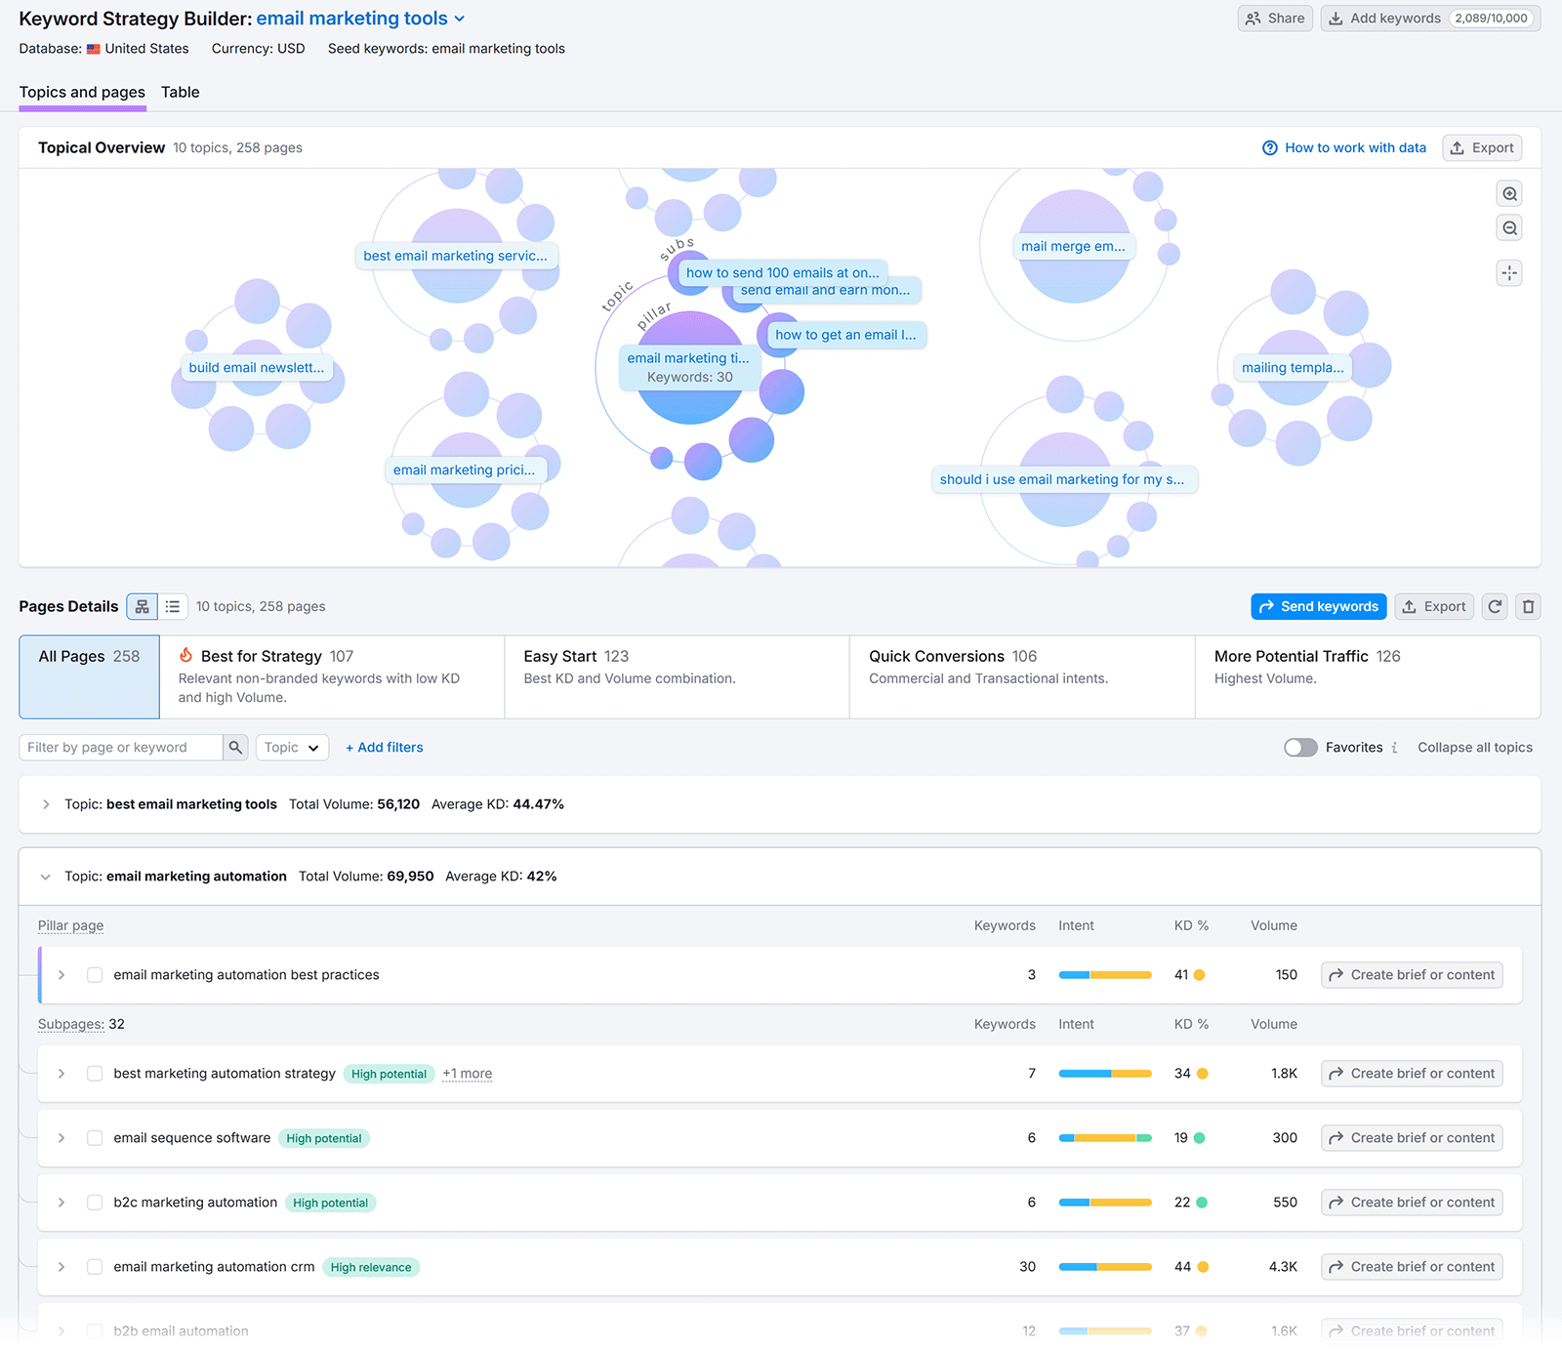Zoom in on the topical map
Viewport: 1562px width, 1349px height.
click(1509, 193)
